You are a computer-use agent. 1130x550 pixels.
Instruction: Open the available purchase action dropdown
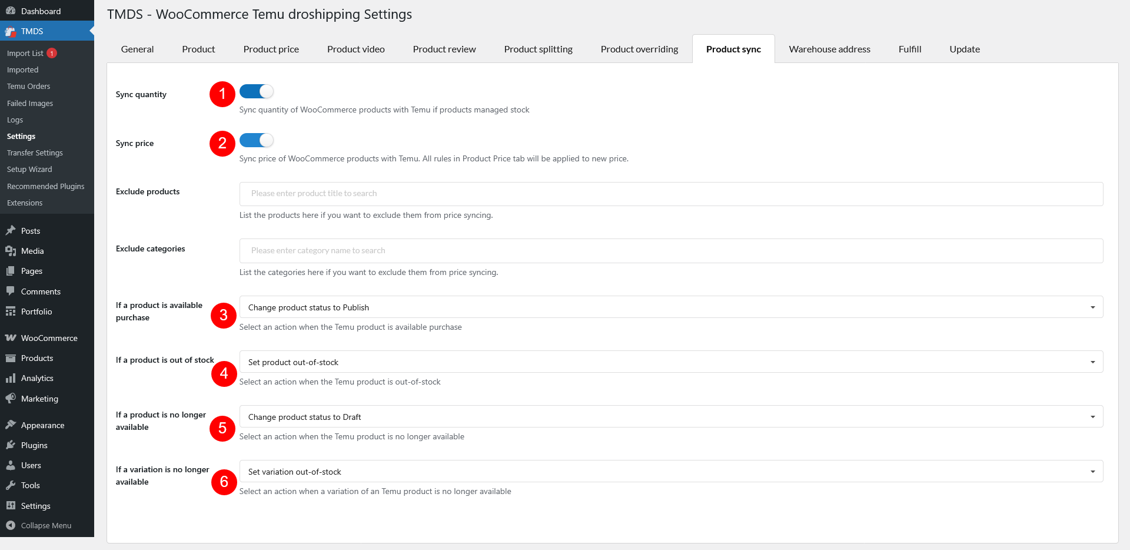click(671, 307)
